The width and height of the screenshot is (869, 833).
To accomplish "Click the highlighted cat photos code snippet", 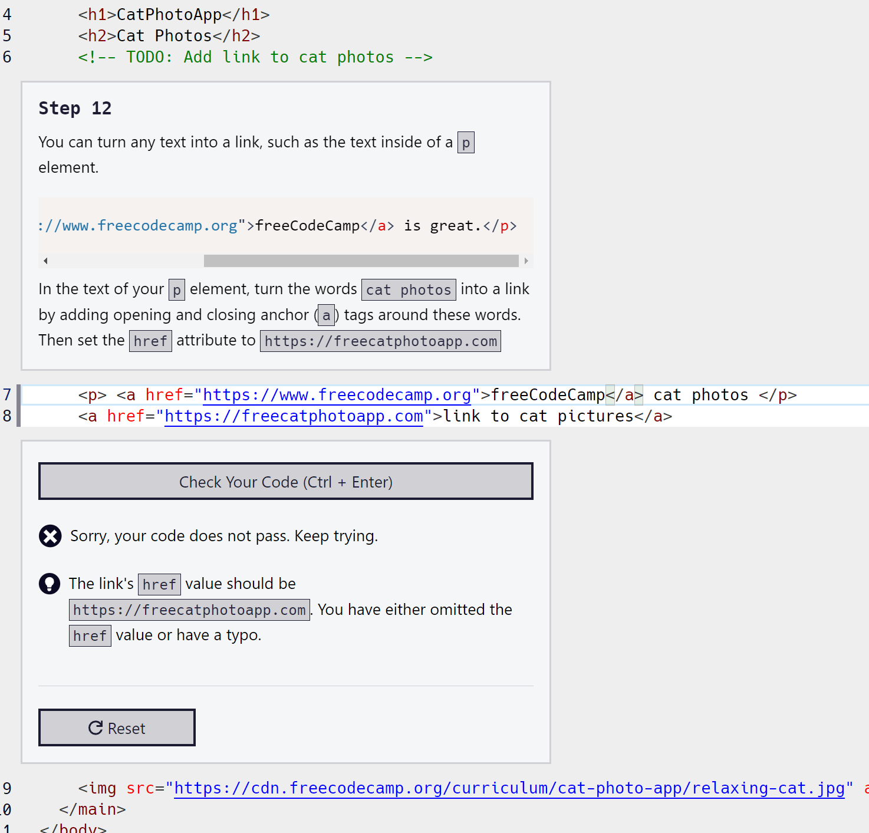I will point(409,289).
